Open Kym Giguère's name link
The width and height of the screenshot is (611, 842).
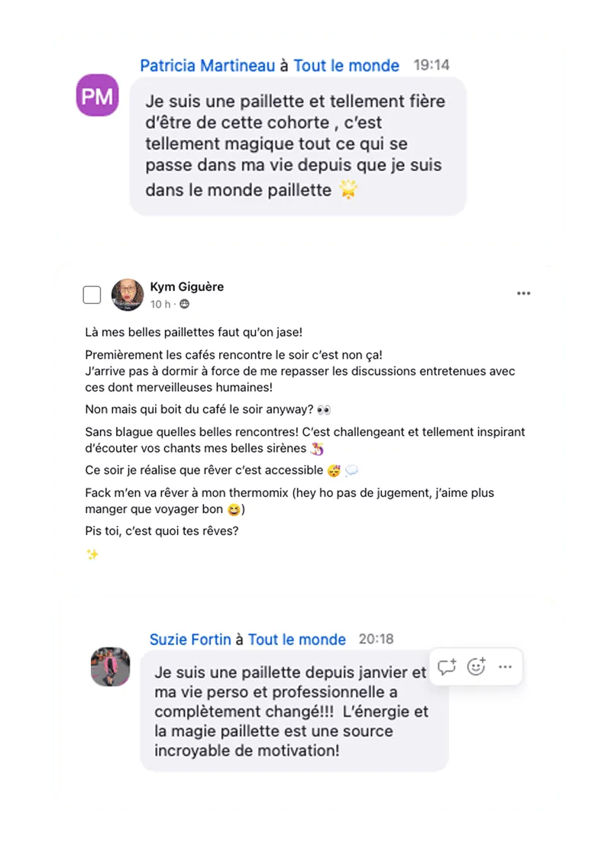pyautogui.click(x=187, y=287)
